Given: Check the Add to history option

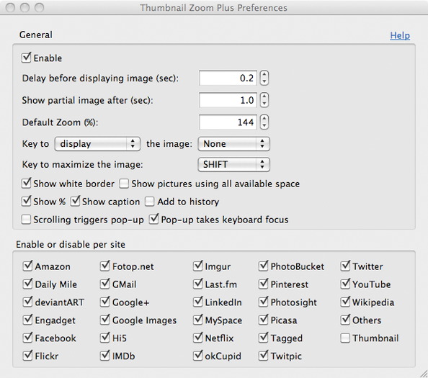Looking at the screenshot, I should [x=150, y=202].
